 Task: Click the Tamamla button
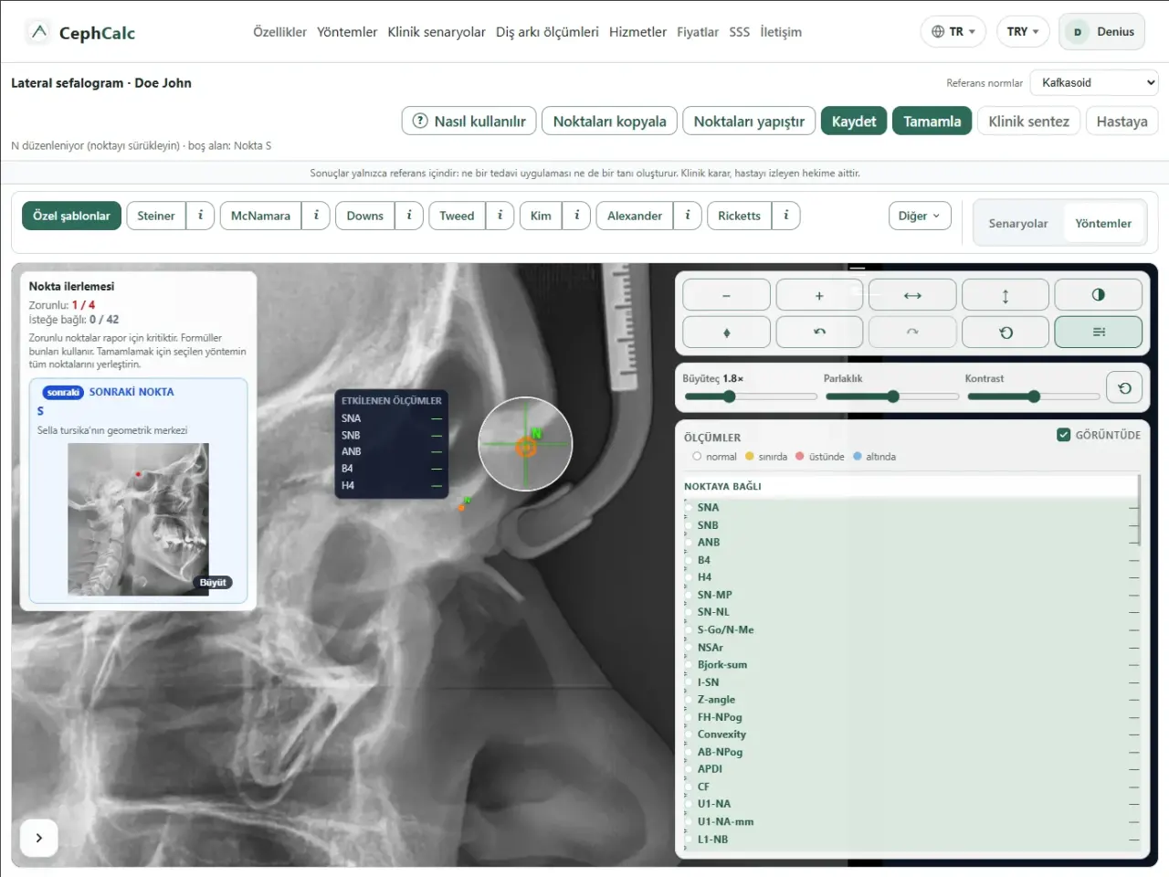coord(932,122)
